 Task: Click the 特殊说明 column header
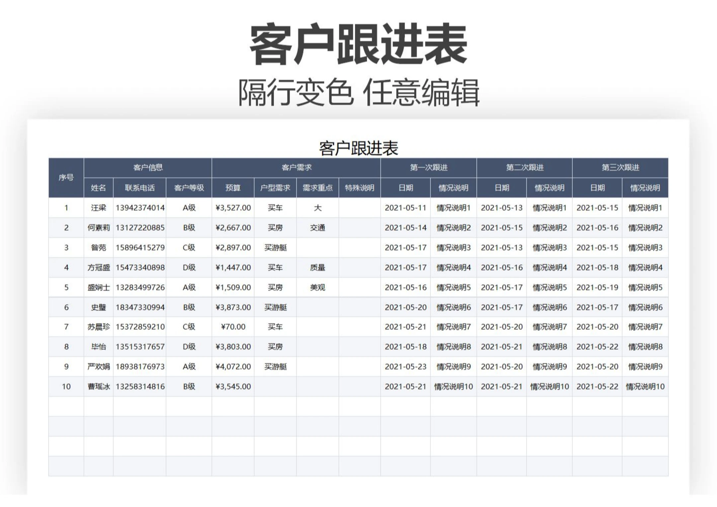(x=359, y=188)
